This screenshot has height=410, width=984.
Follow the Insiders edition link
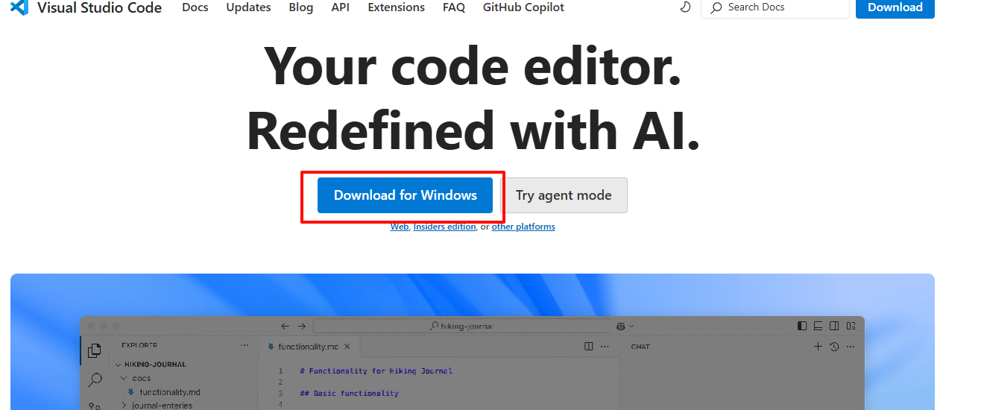[x=444, y=227]
